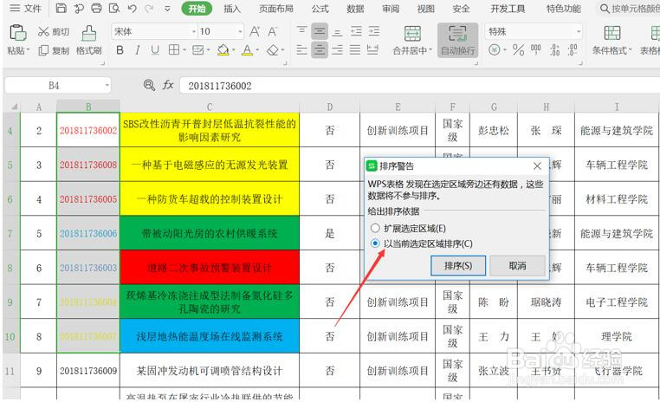The width and height of the screenshot is (660, 402).
Task: Click the cell borders icon
Action: (173, 49)
